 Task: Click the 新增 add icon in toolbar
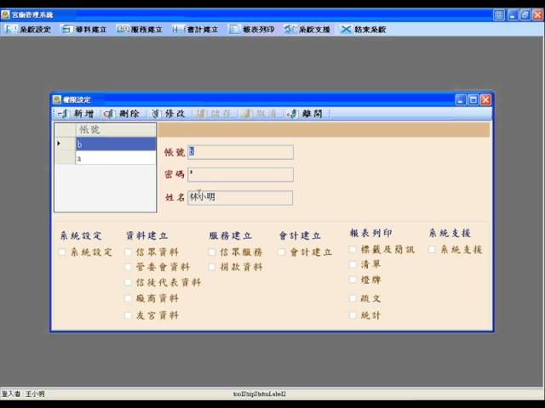pos(64,113)
